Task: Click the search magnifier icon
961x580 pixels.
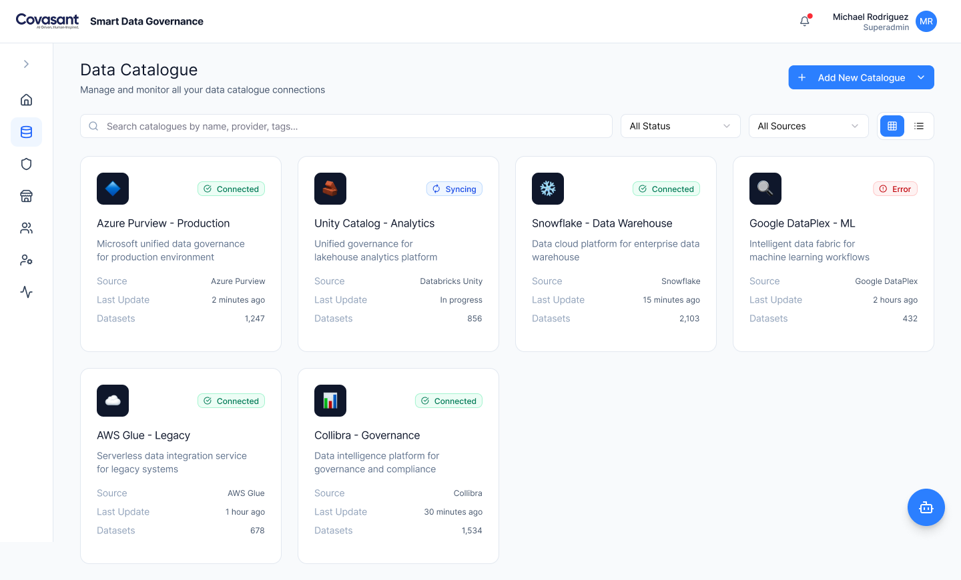Action: point(93,126)
